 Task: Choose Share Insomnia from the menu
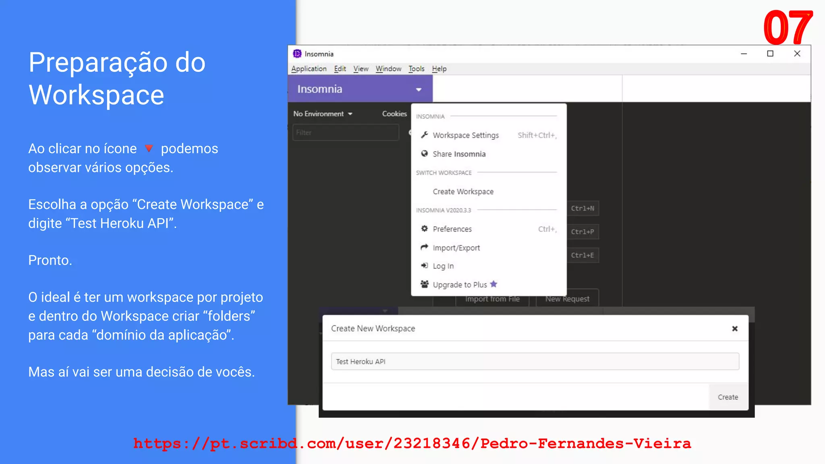pyautogui.click(x=488, y=154)
